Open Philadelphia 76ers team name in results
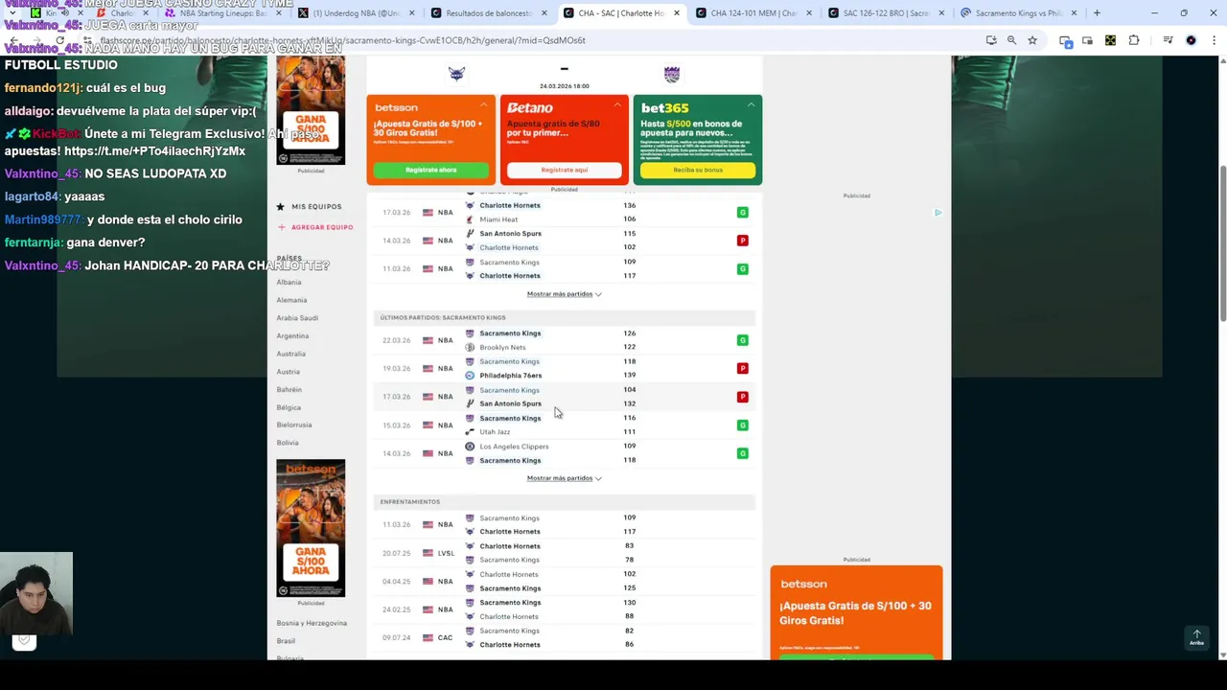The height and width of the screenshot is (690, 1227). (x=510, y=376)
